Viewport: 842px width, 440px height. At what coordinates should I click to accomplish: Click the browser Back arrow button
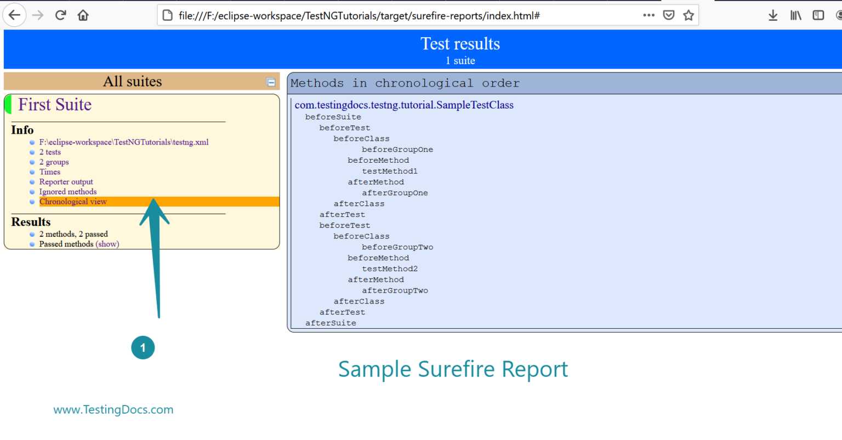(15, 15)
